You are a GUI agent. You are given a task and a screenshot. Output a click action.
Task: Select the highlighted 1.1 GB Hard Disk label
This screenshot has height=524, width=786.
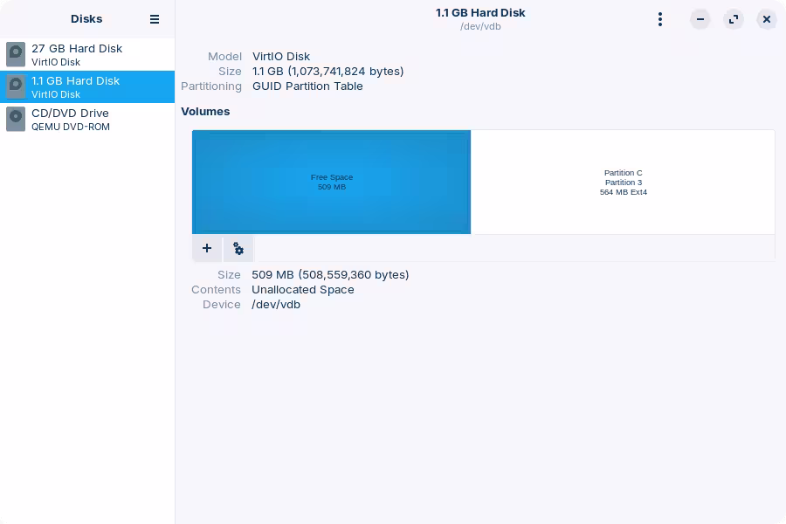(x=76, y=80)
